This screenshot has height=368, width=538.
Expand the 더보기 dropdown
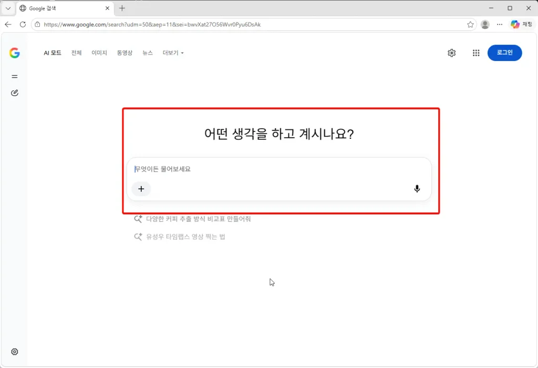[173, 53]
